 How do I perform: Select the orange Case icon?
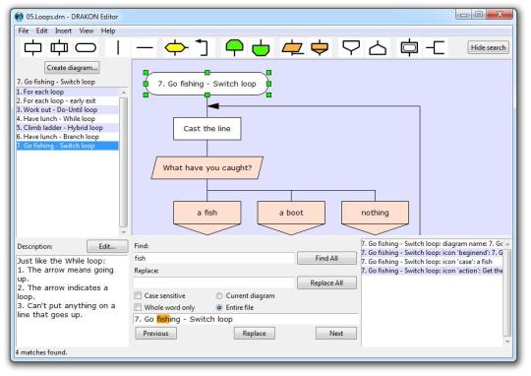coord(319,47)
